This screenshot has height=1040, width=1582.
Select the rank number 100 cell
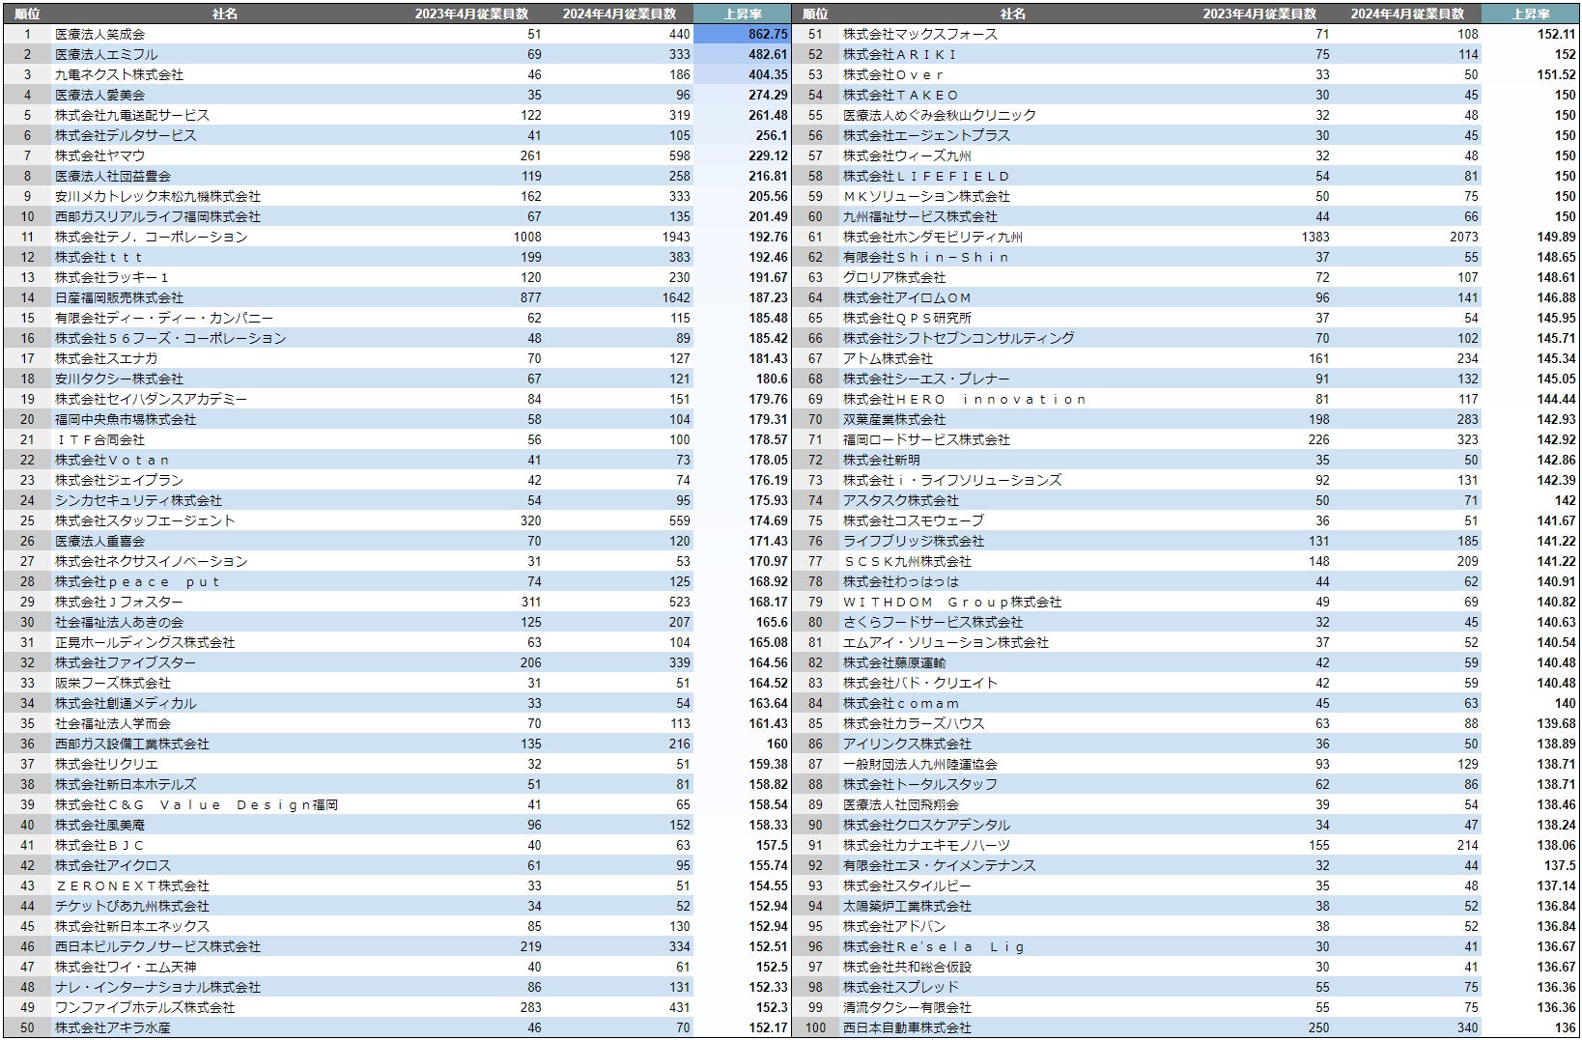815,1027
